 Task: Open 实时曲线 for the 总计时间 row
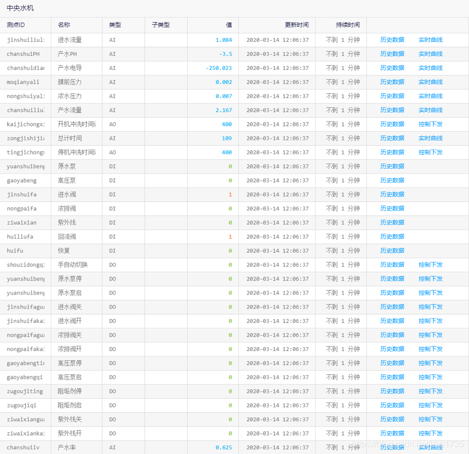(x=430, y=138)
